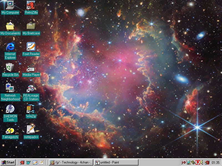Click the RetroZilla dragon tray icon
The height and width of the screenshot is (166, 222).
point(207,162)
